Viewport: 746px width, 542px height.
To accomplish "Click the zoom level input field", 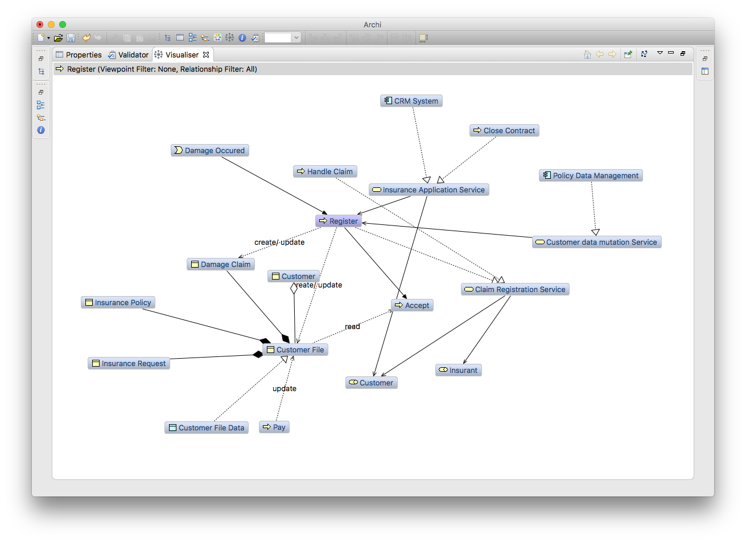I will [x=278, y=38].
